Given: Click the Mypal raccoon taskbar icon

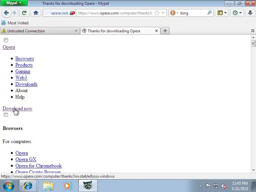Looking at the screenshot, I should 88,186.
